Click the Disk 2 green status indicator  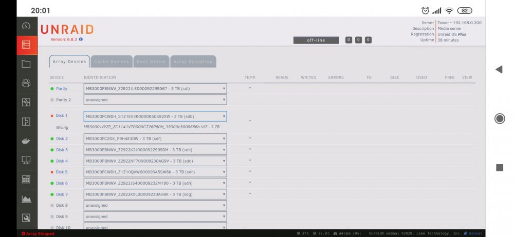click(x=52, y=139)
